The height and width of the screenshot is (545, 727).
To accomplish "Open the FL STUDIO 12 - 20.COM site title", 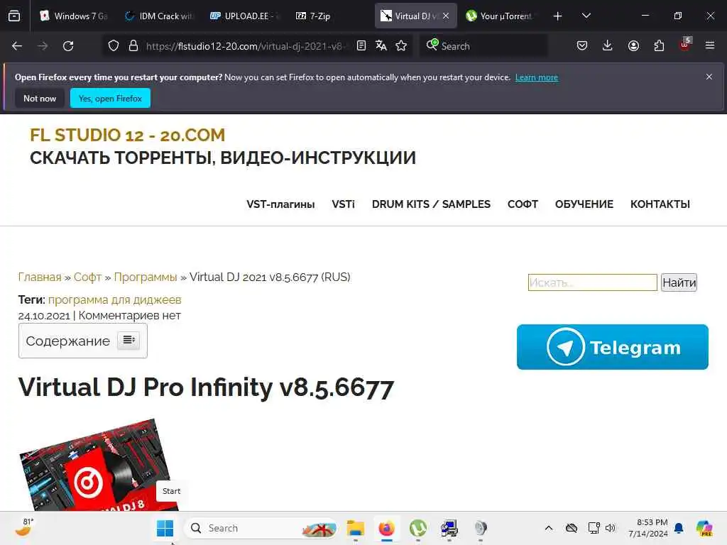I will [x=128, y=136].
